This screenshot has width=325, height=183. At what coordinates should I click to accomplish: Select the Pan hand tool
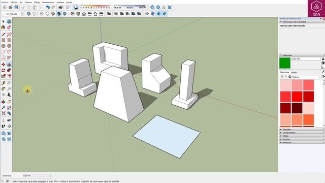[9, 102]
